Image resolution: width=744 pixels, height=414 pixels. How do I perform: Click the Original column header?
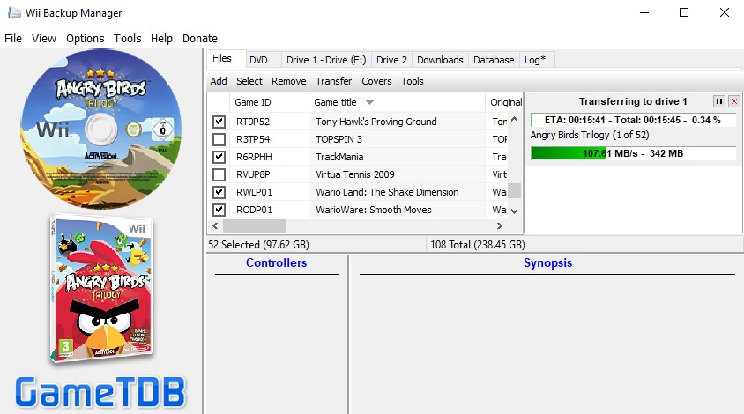pyautogui.click(x=504, y=102)
